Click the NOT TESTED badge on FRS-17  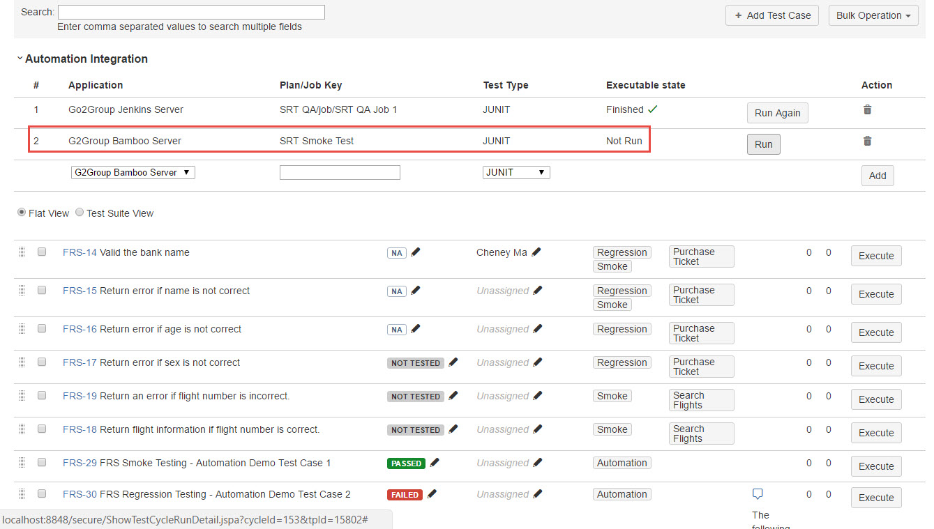(x=416, y=363)
